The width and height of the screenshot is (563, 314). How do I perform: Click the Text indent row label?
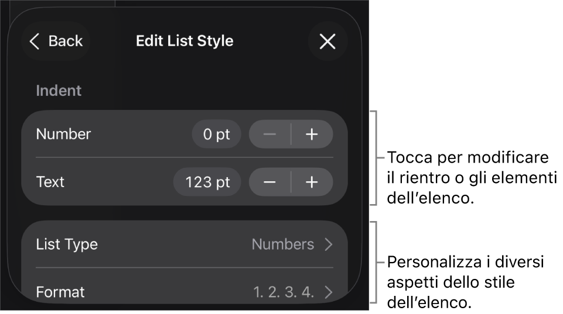click(x=50, y=182)
